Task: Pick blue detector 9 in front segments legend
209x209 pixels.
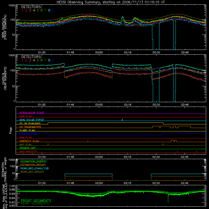Action: 53,10
